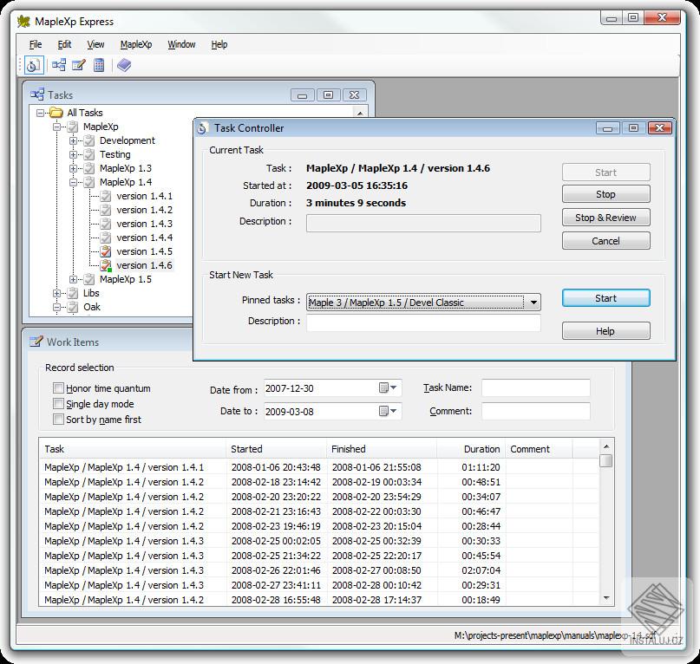Open the help book toolbar icon
Image resolution: width=700 pixels, height=664 pixels.
[124, 66]
